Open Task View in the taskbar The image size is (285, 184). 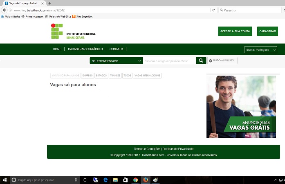[85, 180]
